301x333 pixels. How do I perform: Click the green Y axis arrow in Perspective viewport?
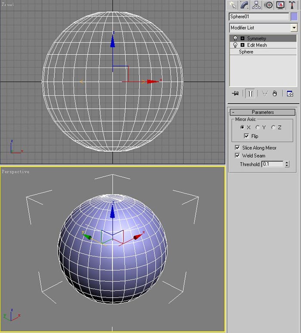coord(87,236)
